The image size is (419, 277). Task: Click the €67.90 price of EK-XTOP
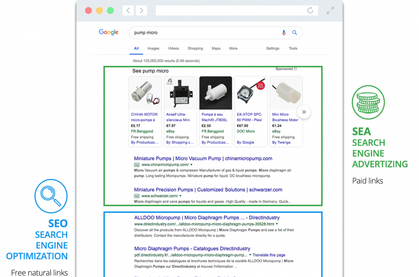242,126
